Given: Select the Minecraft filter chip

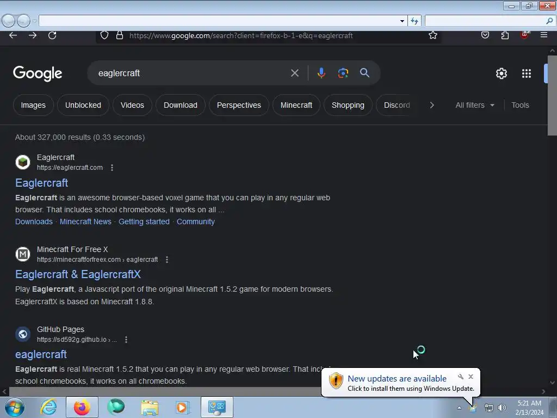Looking at the screenshot, I should click(296, 105).
